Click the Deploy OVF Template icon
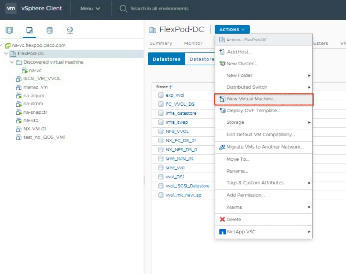346x274 pixels. (x=223, y=110)
